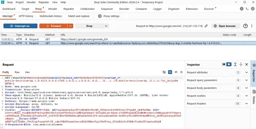
Task: Click the Open browser button
Action: pyautogui.click(x=225, y=26)
